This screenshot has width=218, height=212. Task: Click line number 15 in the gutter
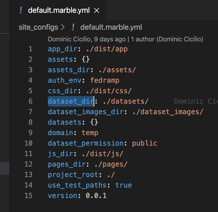(29, 196)
